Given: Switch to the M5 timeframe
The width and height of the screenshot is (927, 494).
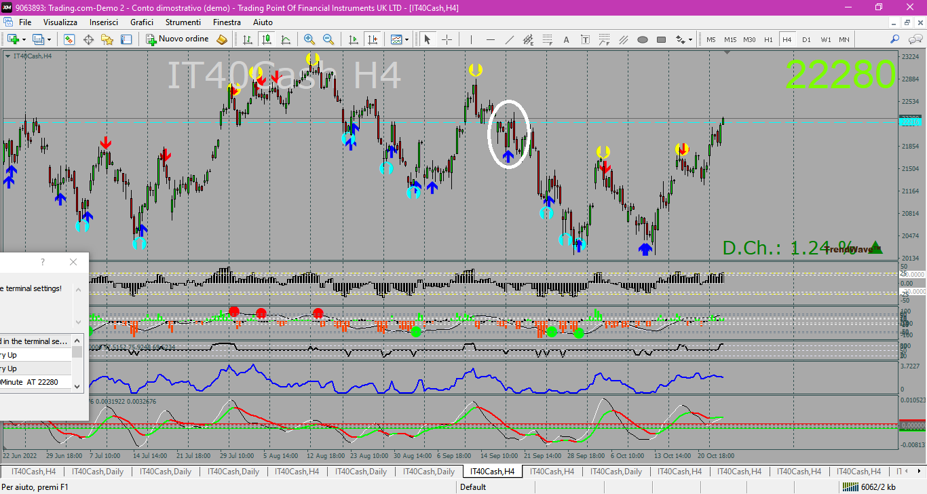Looking at the screenshot, I should (711, 39).
